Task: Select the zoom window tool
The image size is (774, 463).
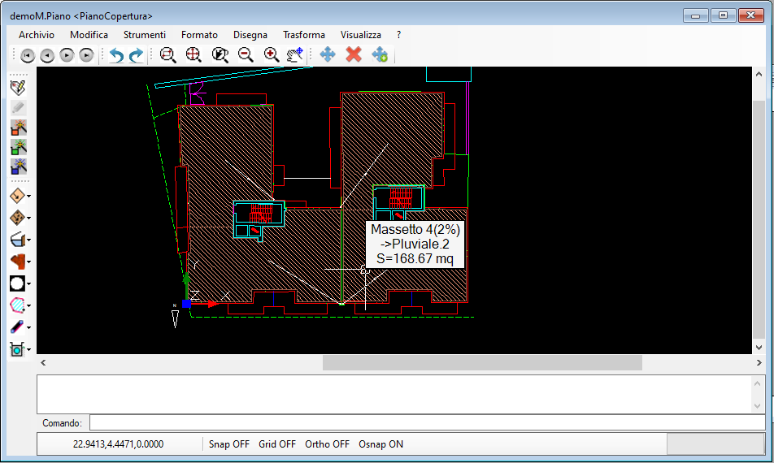Action: [167, 54]
